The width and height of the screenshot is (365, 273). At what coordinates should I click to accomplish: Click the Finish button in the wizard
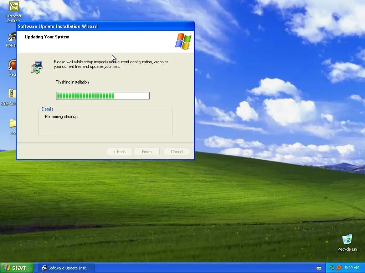(x=146, y=151)
